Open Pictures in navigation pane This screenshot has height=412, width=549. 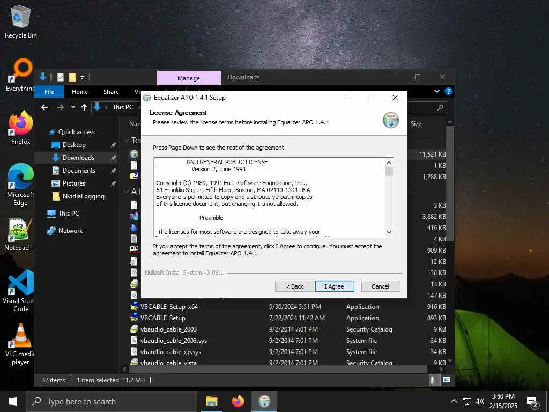[x=73, y=183]
